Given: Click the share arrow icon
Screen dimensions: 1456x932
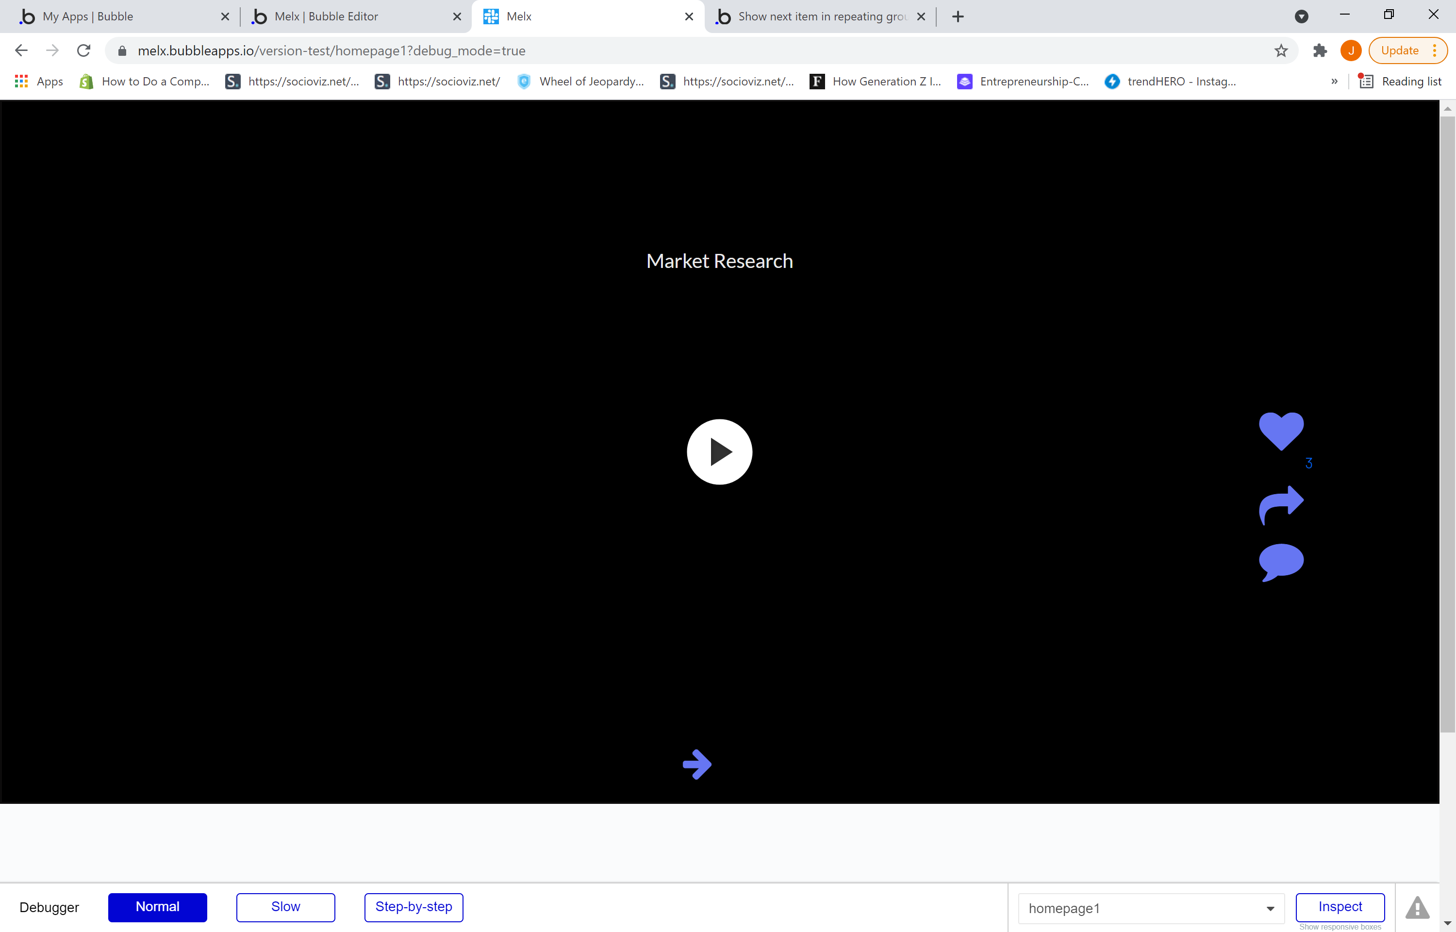Looking at the screenshot, I should (x=1281, y=504).
